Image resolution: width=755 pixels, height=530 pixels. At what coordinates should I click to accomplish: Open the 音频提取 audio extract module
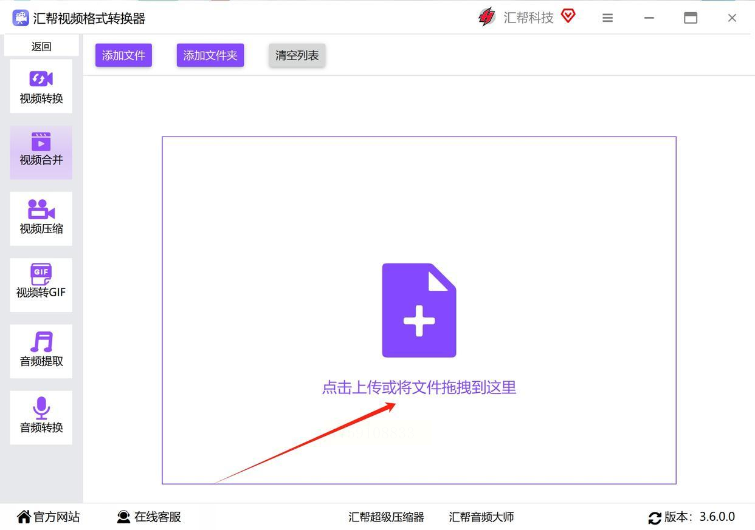pos(41,351)
